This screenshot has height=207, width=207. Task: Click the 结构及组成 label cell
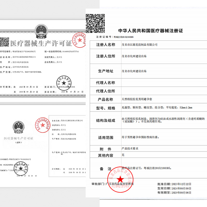(x=106, y=120)
